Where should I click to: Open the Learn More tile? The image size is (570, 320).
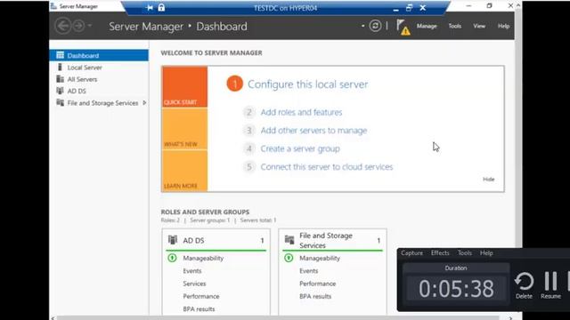tap(184, 171)
